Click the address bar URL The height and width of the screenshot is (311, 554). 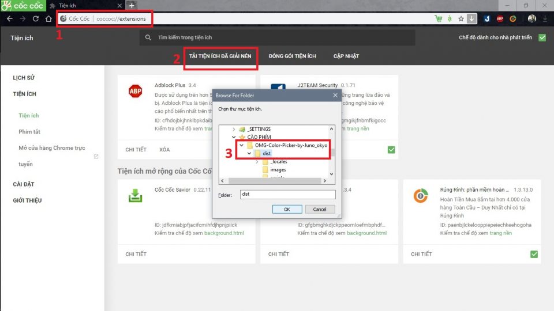tap(121, 18)
